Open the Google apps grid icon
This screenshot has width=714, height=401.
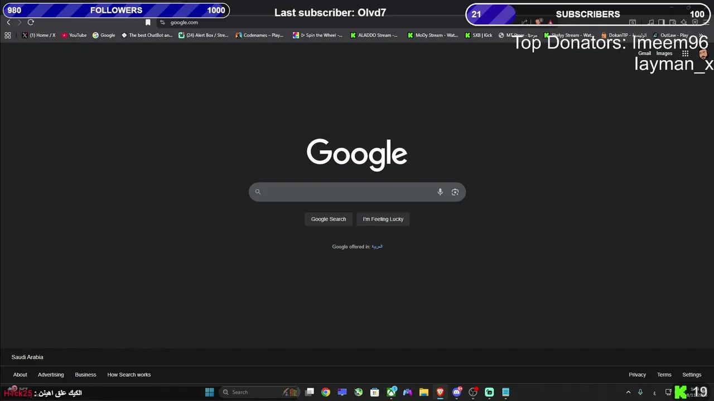point(685,53)
